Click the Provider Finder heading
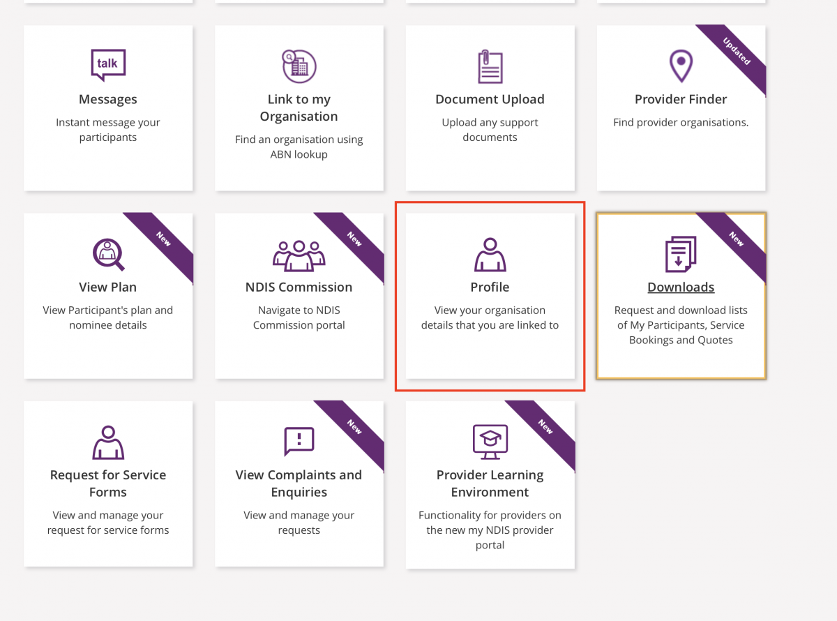The width and height of the screenshot is (837, 621). (681, 100)
